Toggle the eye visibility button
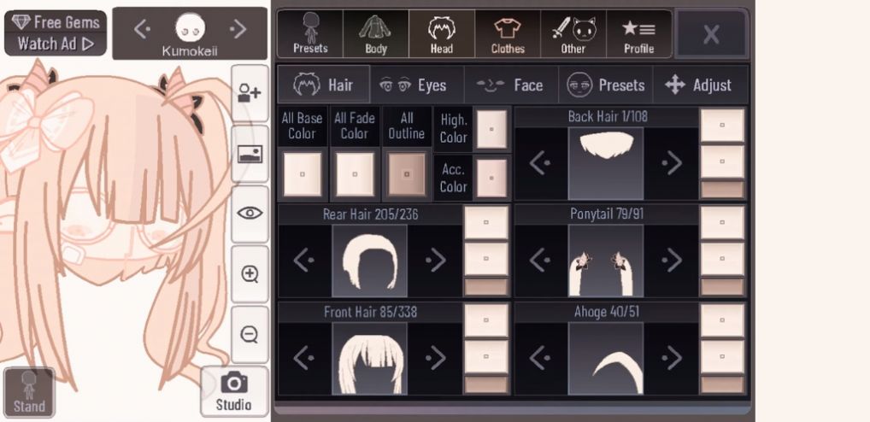The image size is (870, 422). (x=250, y=214)
